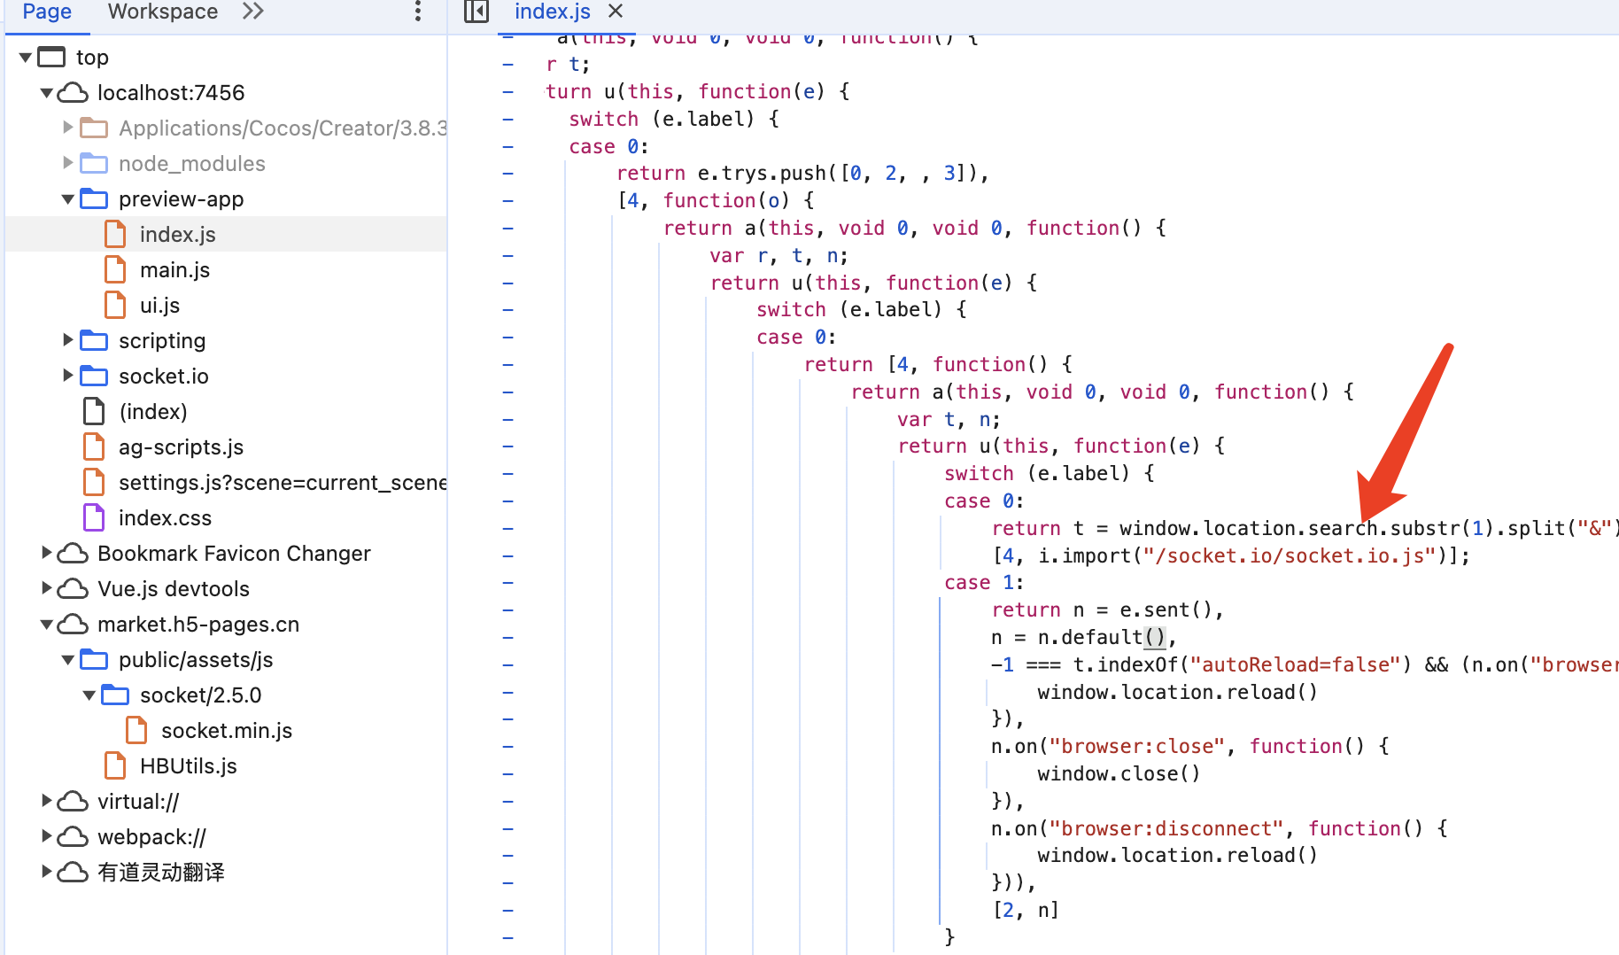Expand the scripting folder
The height and width of the screenshot is (955, 1619).
[x=68, y=340]
